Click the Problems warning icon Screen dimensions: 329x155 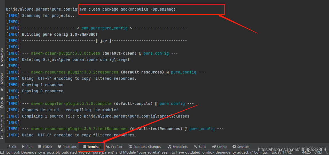pyautogui.click(x=59, y=147)
